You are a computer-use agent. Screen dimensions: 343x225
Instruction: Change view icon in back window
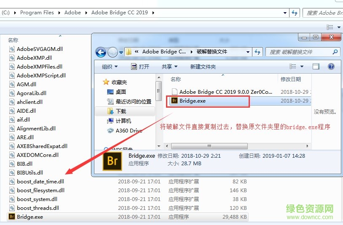click(x=330, y=27)
